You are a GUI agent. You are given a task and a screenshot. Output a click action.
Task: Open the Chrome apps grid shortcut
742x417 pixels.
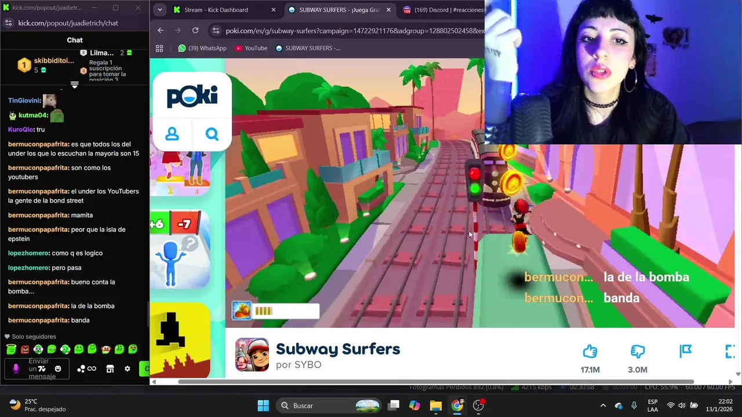point(159,48)
